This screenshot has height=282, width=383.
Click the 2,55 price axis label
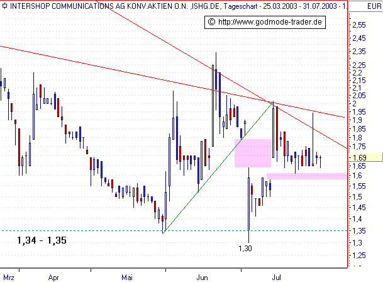click(x=359, y=25)
